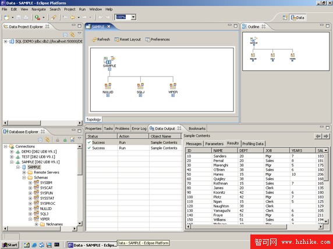Collapse the Schemas folder

pyautogui.click(x=24, y=178)
